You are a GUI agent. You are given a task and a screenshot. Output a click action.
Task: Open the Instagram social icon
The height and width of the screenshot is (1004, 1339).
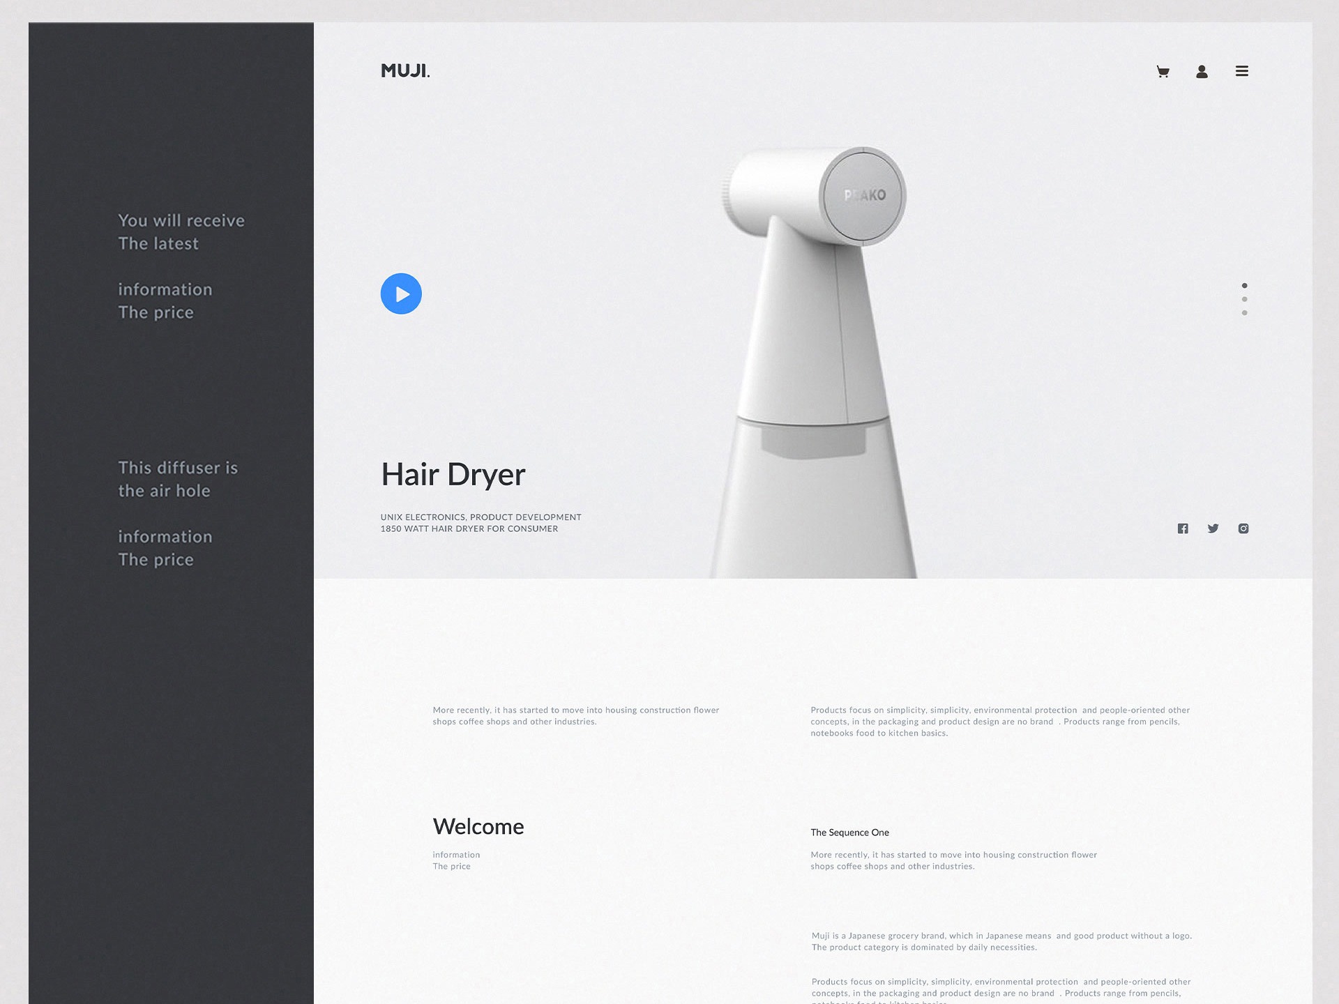[x=1243, y=528]
